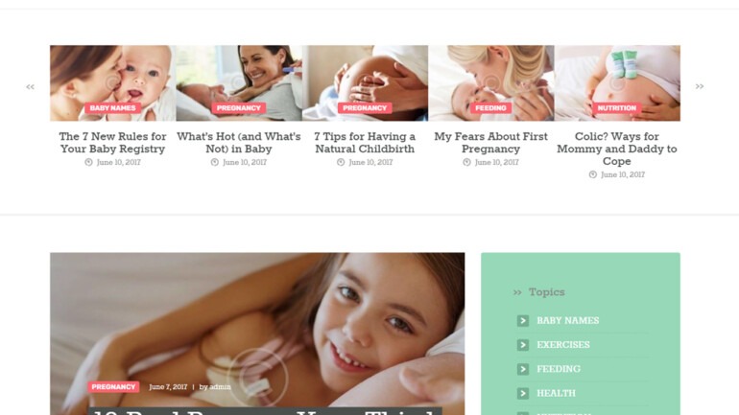Select the Baby Names category badge

112,108
